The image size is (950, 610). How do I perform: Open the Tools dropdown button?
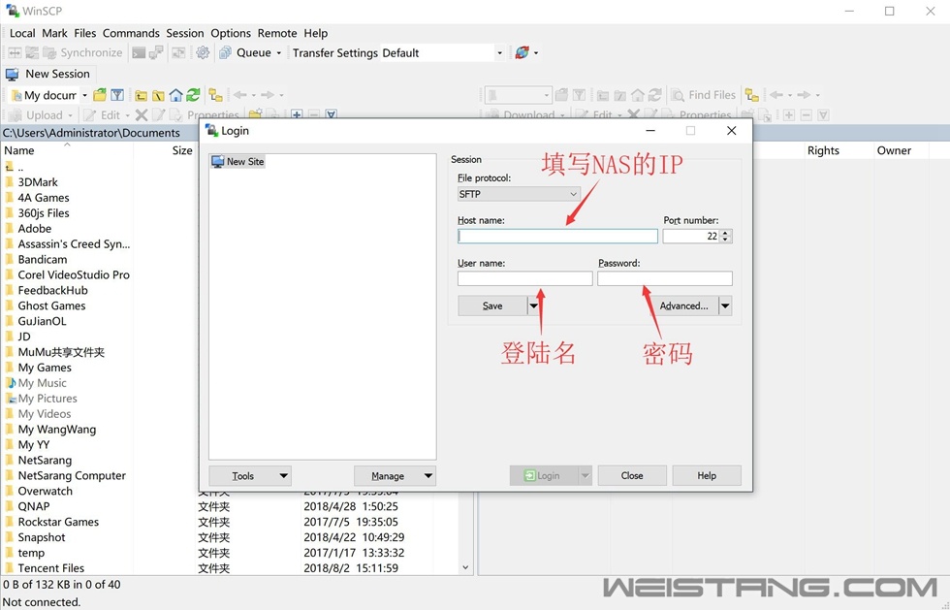click(x=250, y=476)
